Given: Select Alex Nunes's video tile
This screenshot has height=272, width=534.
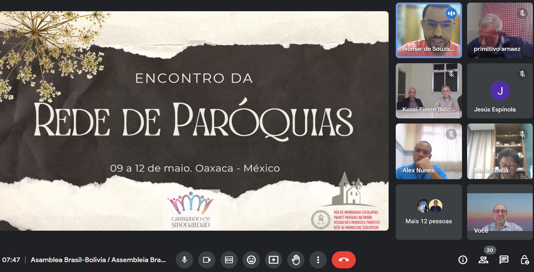Looking at the screenshot, I should (429, 151).
